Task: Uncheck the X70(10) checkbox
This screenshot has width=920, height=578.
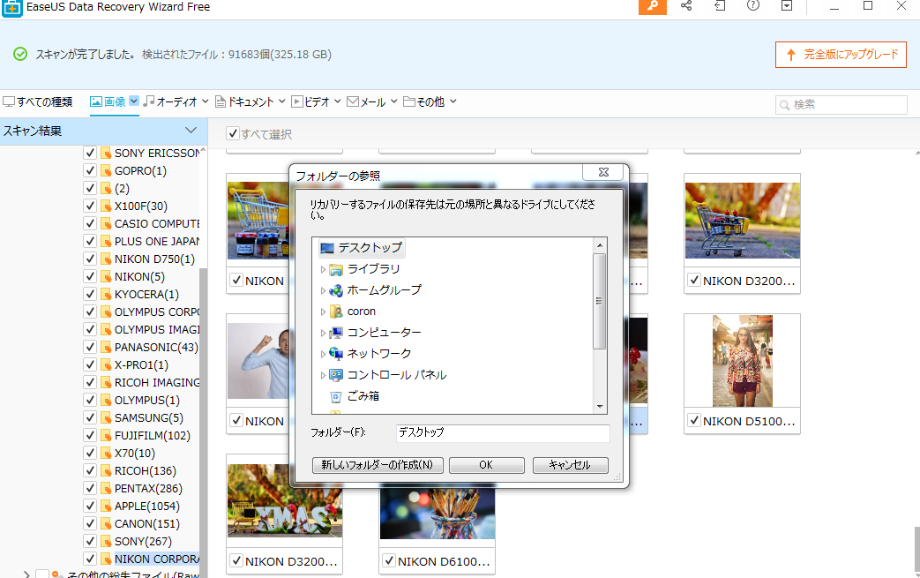Action: [90, 453]
